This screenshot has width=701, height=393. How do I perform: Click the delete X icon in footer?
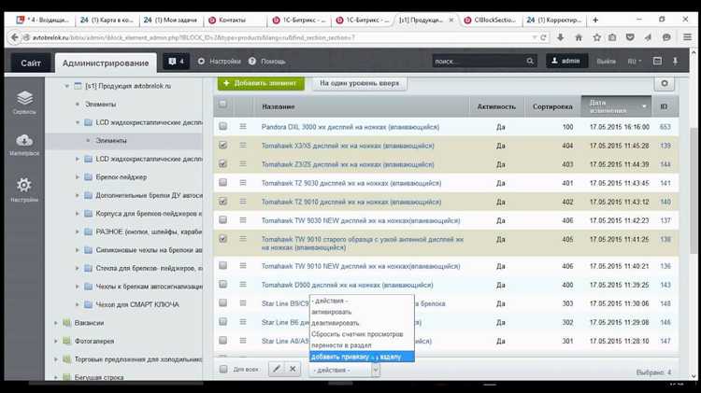293,369
